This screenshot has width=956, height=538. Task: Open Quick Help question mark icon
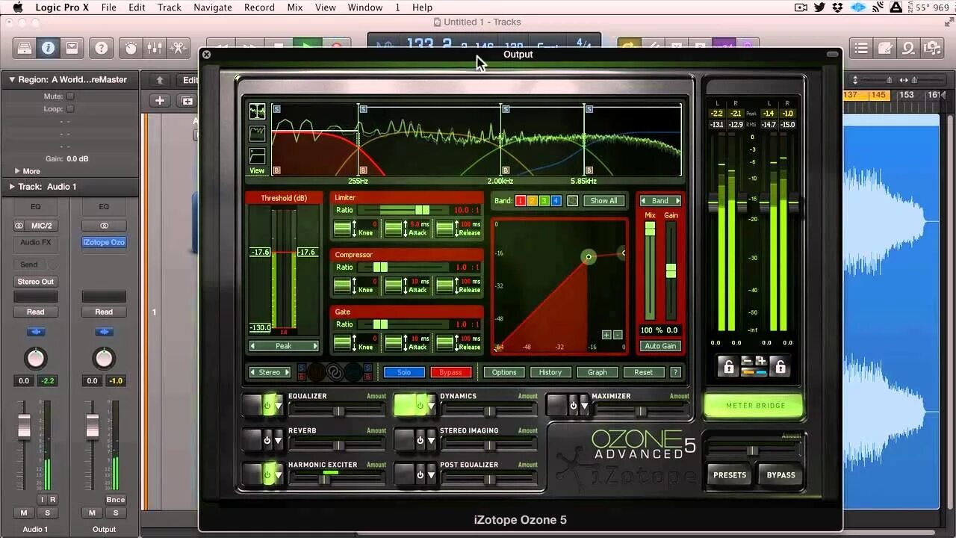pyautogui.click(x=102, y=48)
